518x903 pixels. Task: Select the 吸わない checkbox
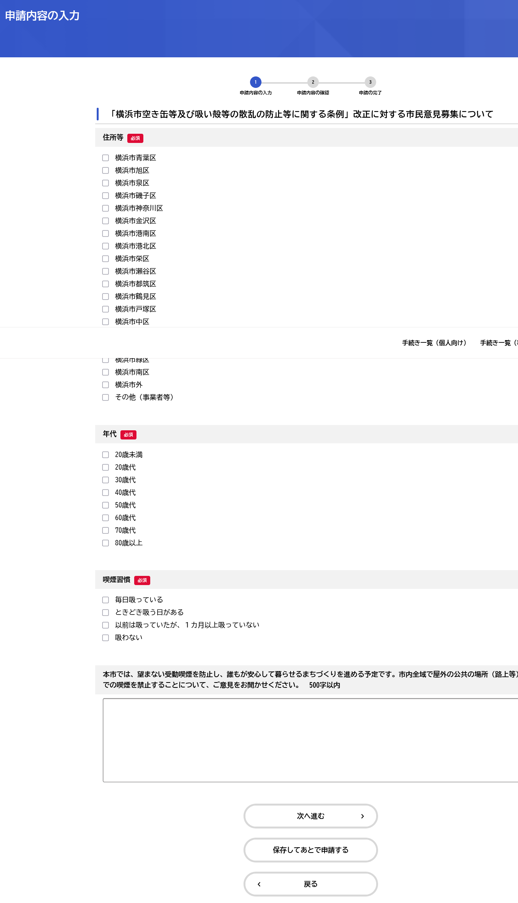coord(106,638)
